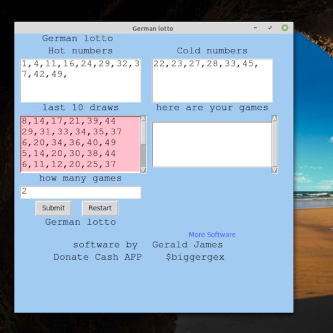The width and height of the screenshot is (333, 333).
Task: Click the Submit button
Action: (53, 208)
